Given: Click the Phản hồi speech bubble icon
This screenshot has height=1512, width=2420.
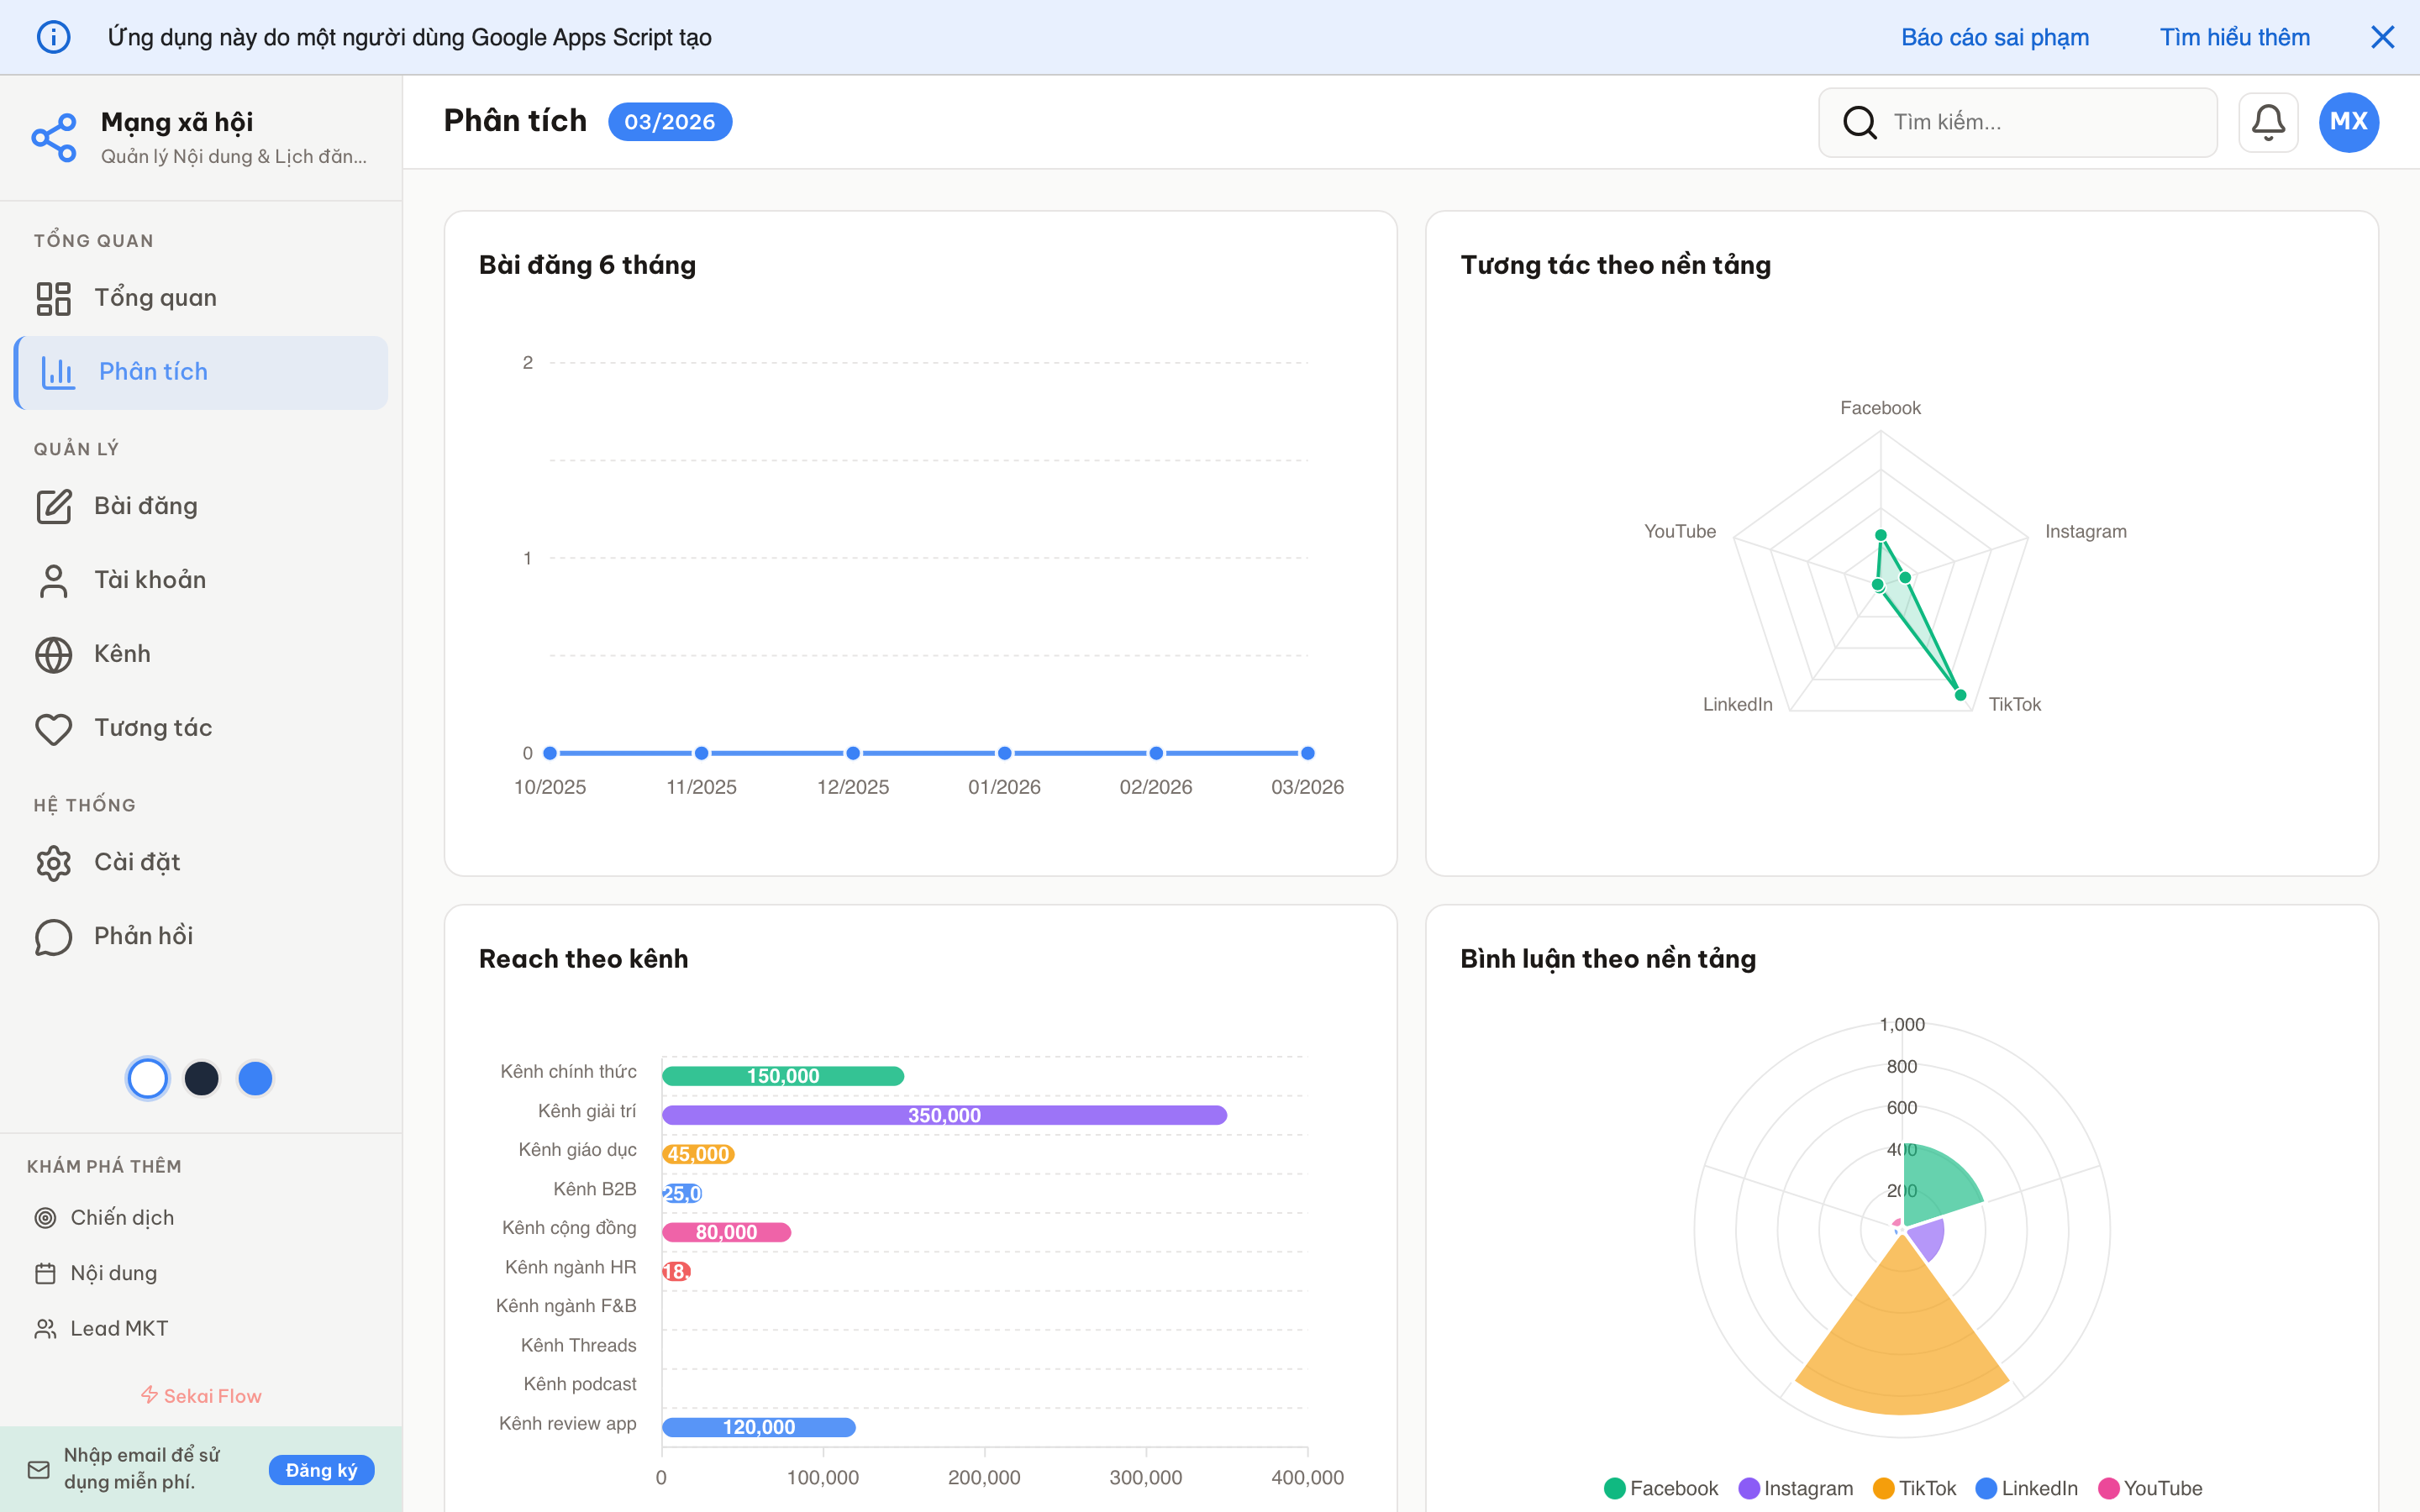Looking at the screenshot, I should [x=54, y=936].
